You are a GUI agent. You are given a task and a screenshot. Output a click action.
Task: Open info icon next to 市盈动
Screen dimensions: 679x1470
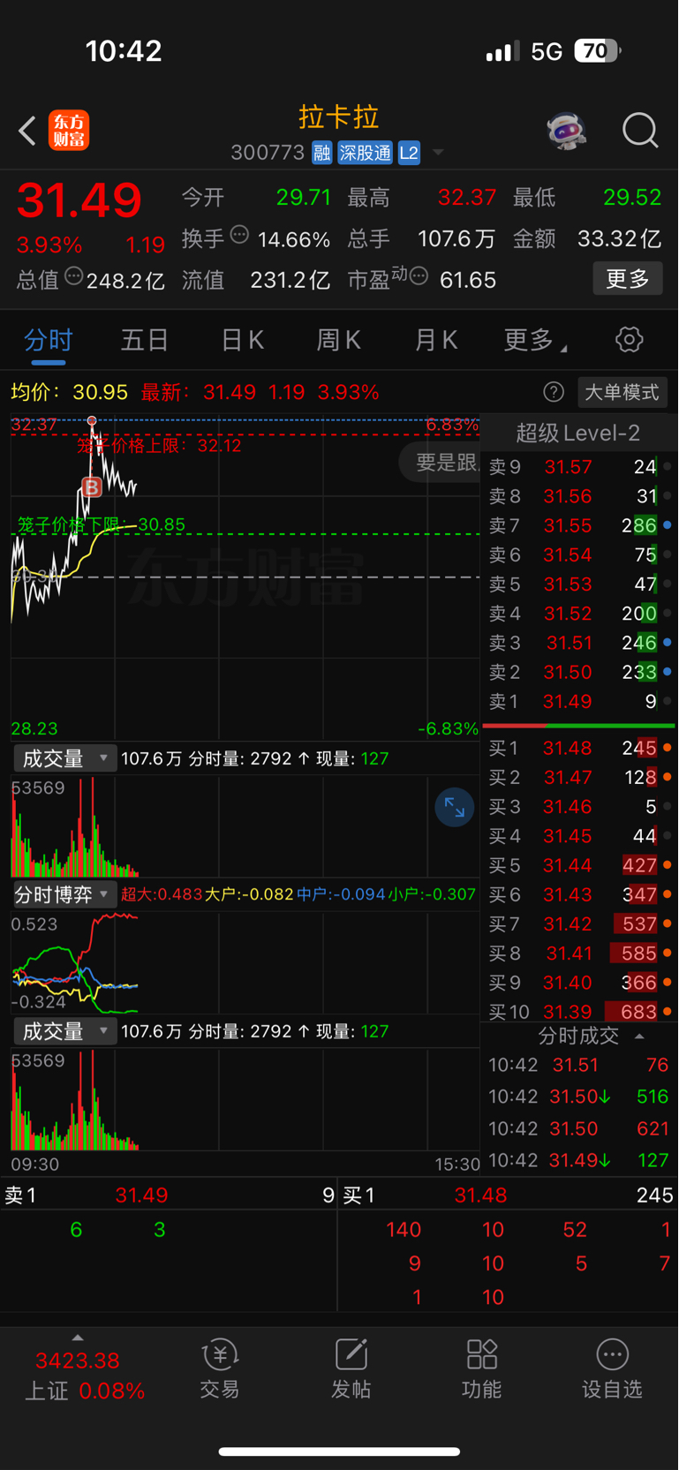(419, 276)
